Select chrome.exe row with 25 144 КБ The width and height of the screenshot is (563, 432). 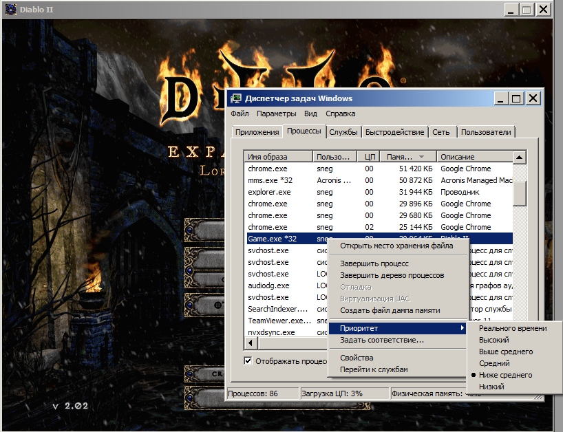coord(379,227)
